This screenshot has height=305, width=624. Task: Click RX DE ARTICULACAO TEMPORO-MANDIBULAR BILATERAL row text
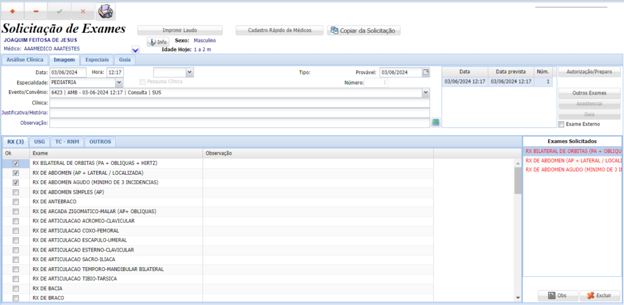pyautogui.click(x=98, y=269)
